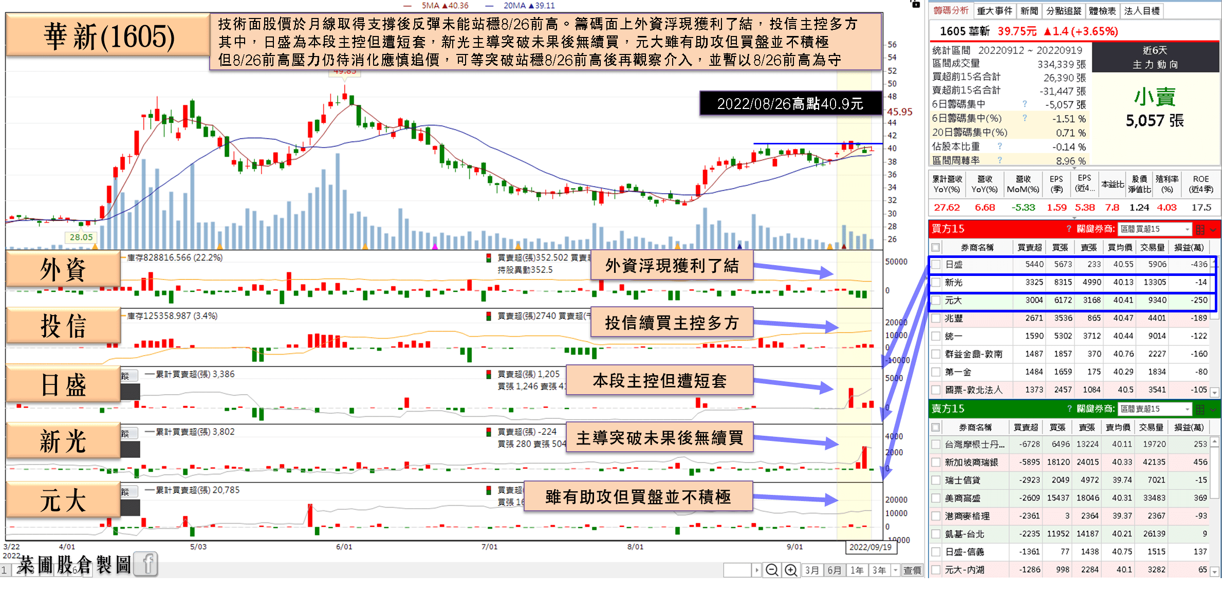Select the 凱基-台北 broker name
The width and height of the screenshot is (1222, 592).
point(964,534)
